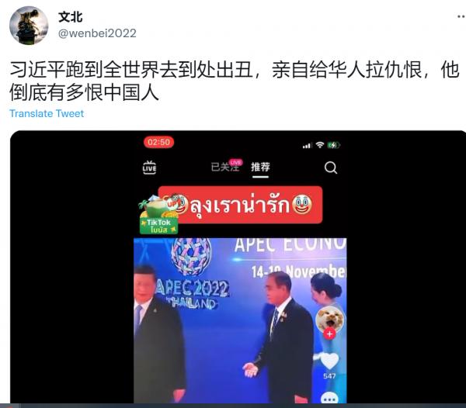Tap the battery status icon
The width and height of the screenshot is (466, 408).
333,145
